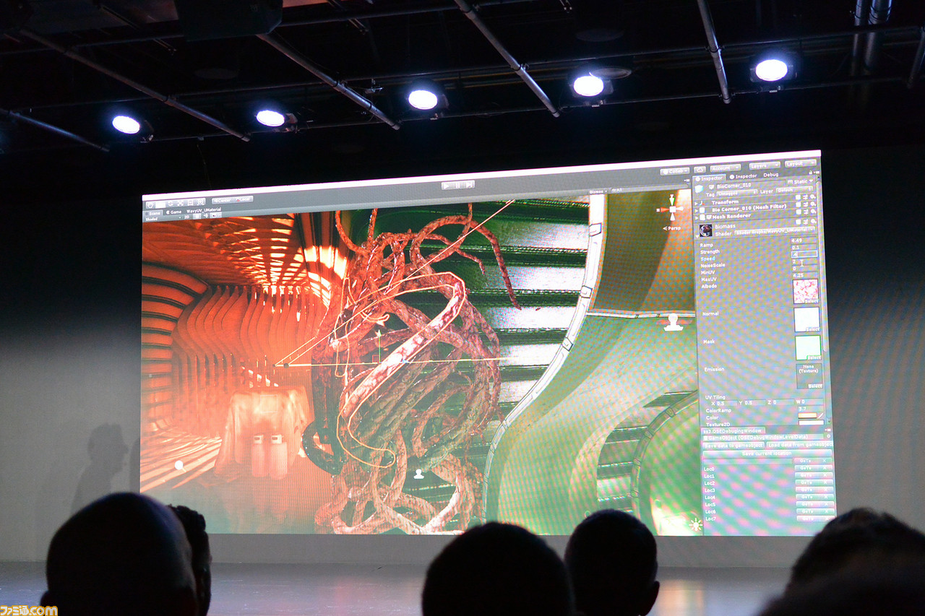Click the BioCorner_010 cube object icon
Viewport: 925px width, 616px height.
pos(699,188)
